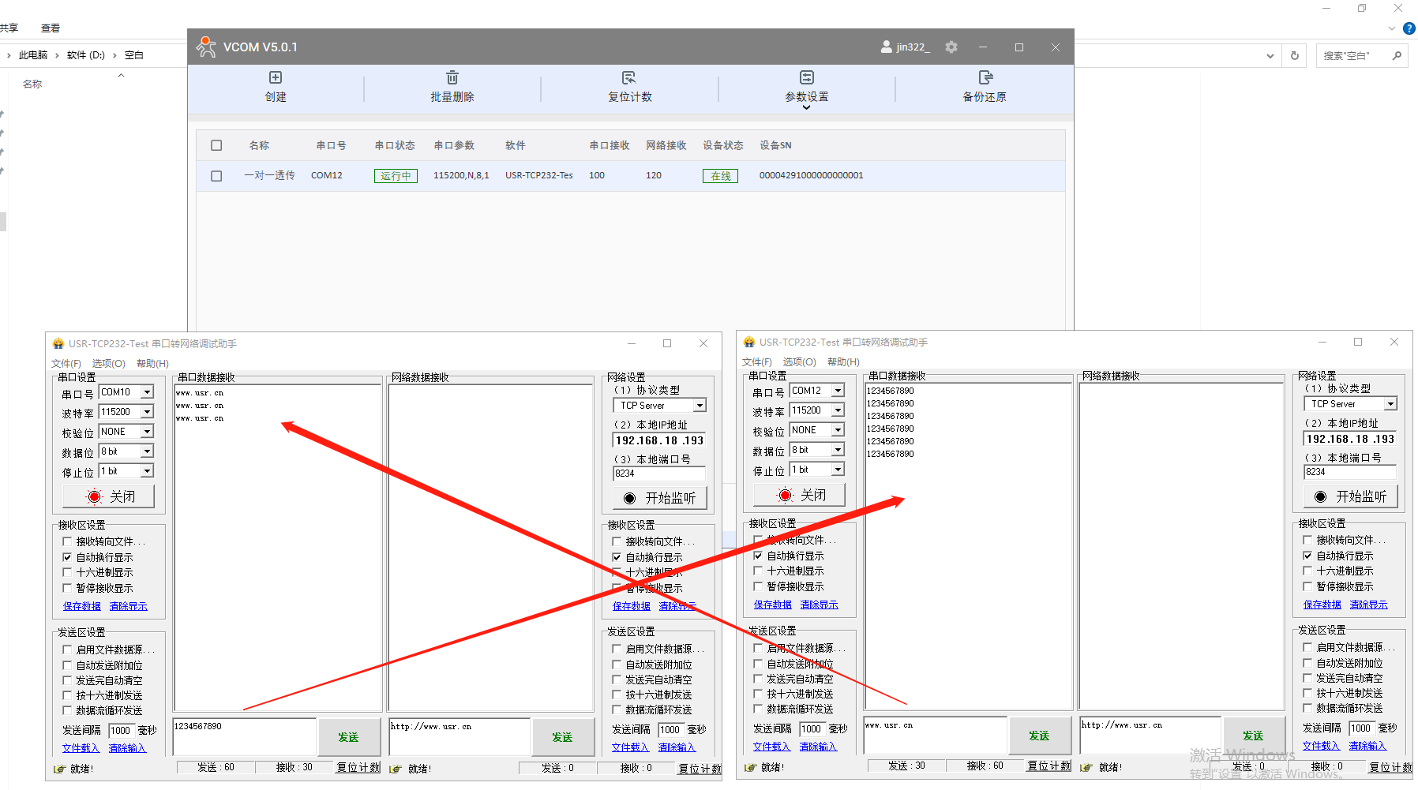Click the 批量删除 trash icon

coord(452,77)
